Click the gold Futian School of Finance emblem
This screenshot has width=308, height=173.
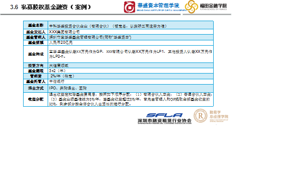point(192,7)
